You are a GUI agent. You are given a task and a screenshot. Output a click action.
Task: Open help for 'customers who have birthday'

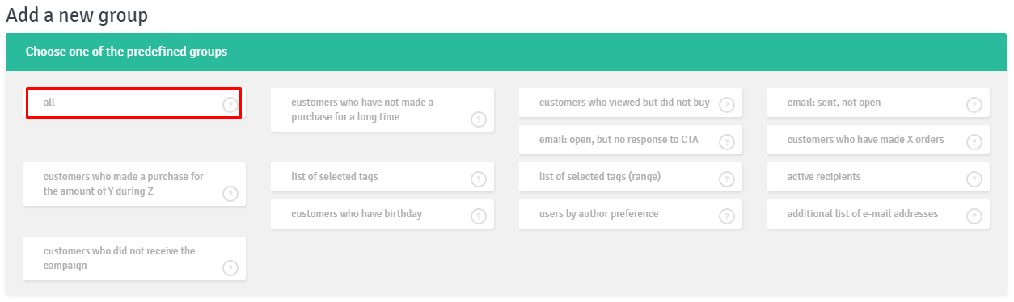pos(478,216)
